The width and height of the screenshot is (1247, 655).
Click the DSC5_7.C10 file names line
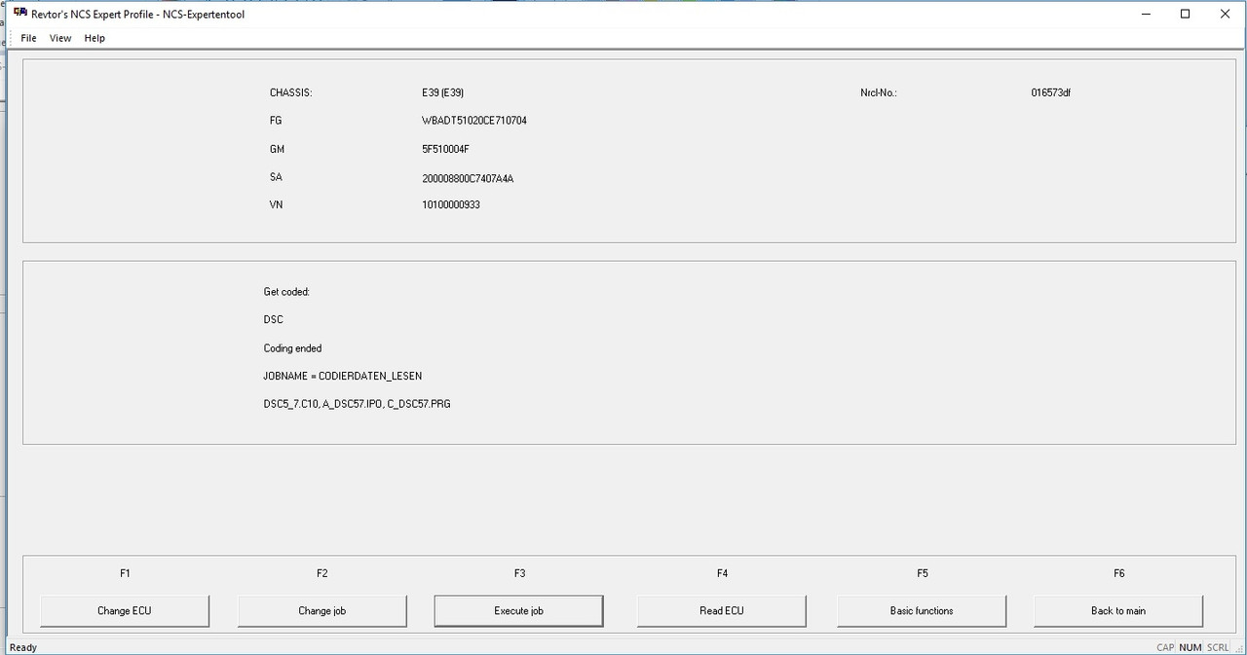(x=358, y=404)
